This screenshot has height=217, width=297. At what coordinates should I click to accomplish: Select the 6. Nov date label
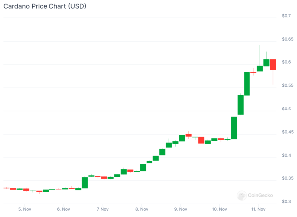63,209
